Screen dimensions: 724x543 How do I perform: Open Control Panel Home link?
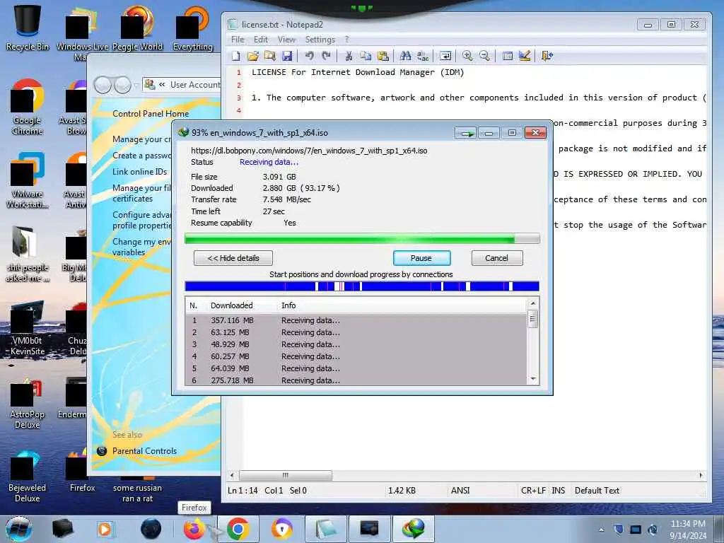[x=151, y=114]
